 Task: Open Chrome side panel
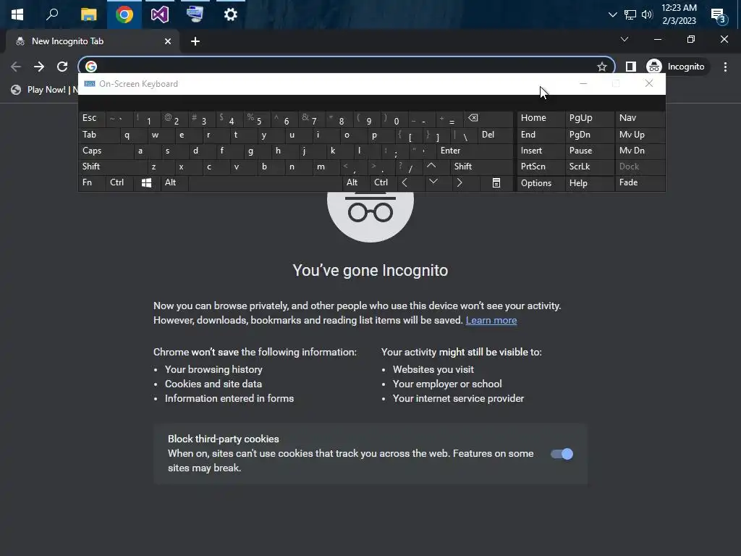pos(630,67)
